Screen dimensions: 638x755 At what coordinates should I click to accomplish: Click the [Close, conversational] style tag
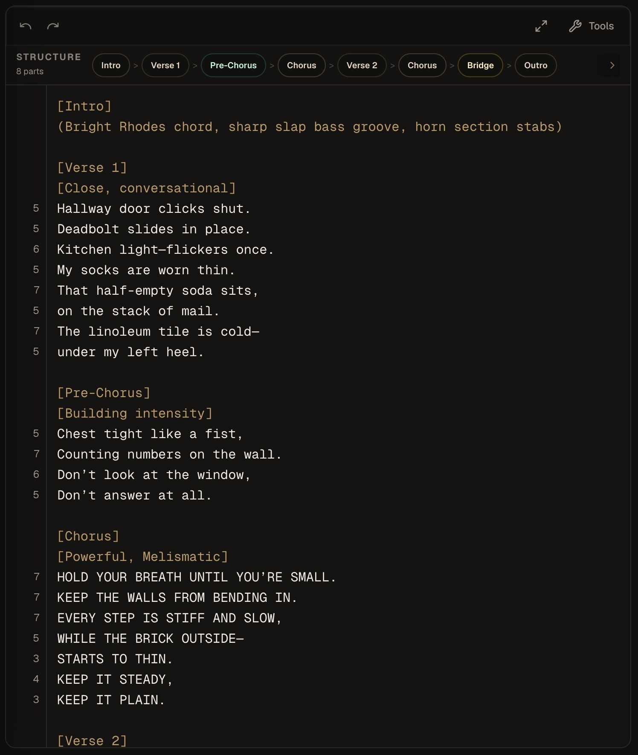[147, 188]
